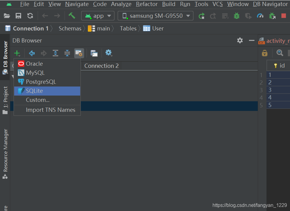
Task: Click the lock icon above the data grid
Action: click(264, 53)
